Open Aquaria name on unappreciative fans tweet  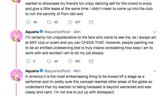click(x=32, y=32)
